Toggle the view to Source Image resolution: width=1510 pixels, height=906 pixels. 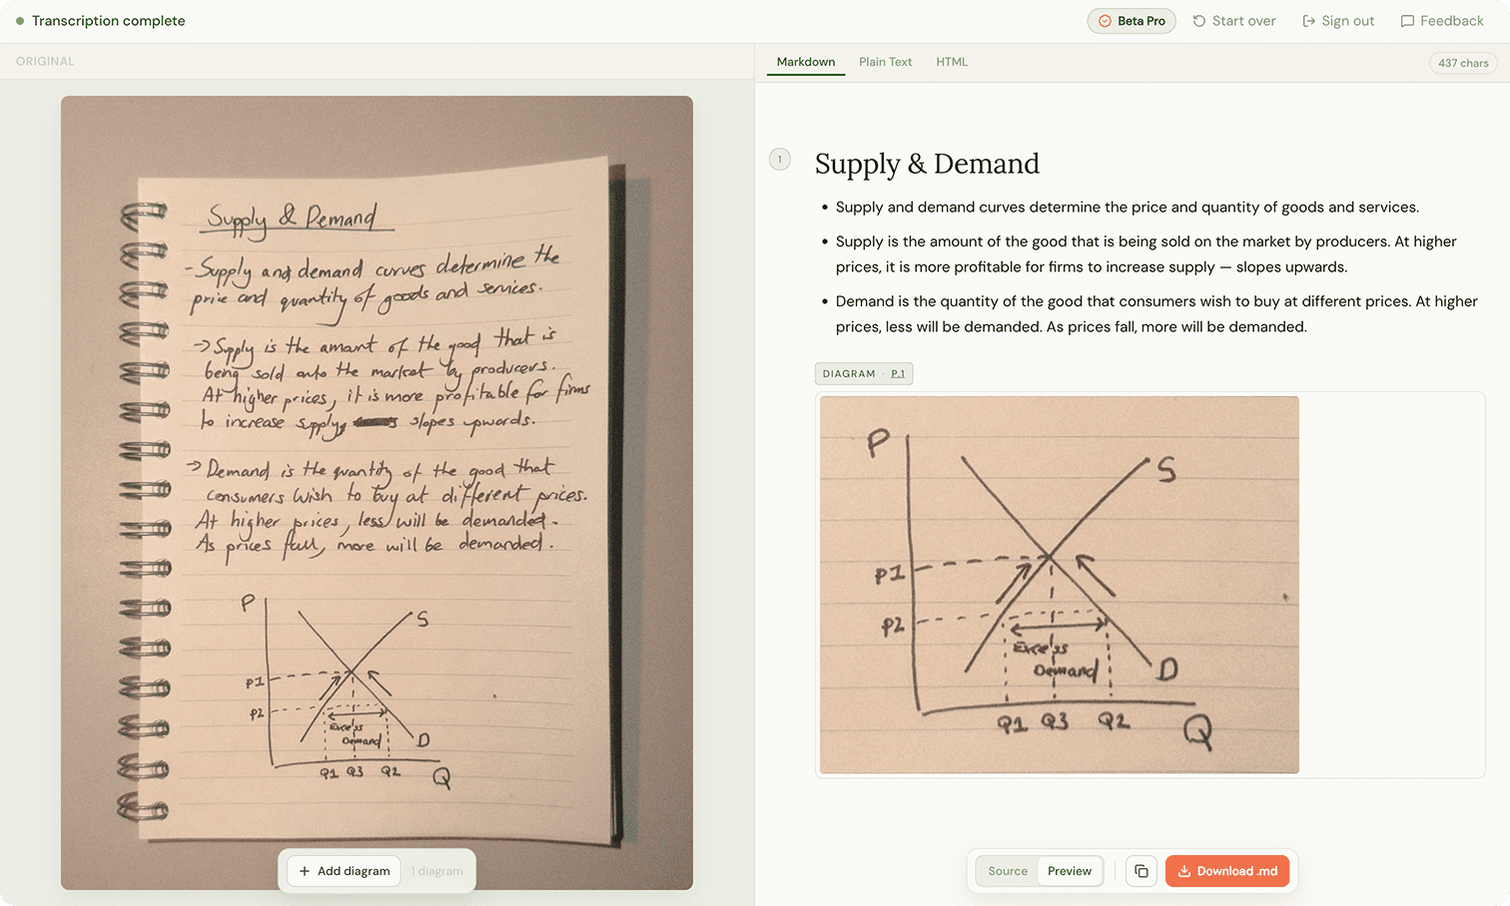point(1008,871)
